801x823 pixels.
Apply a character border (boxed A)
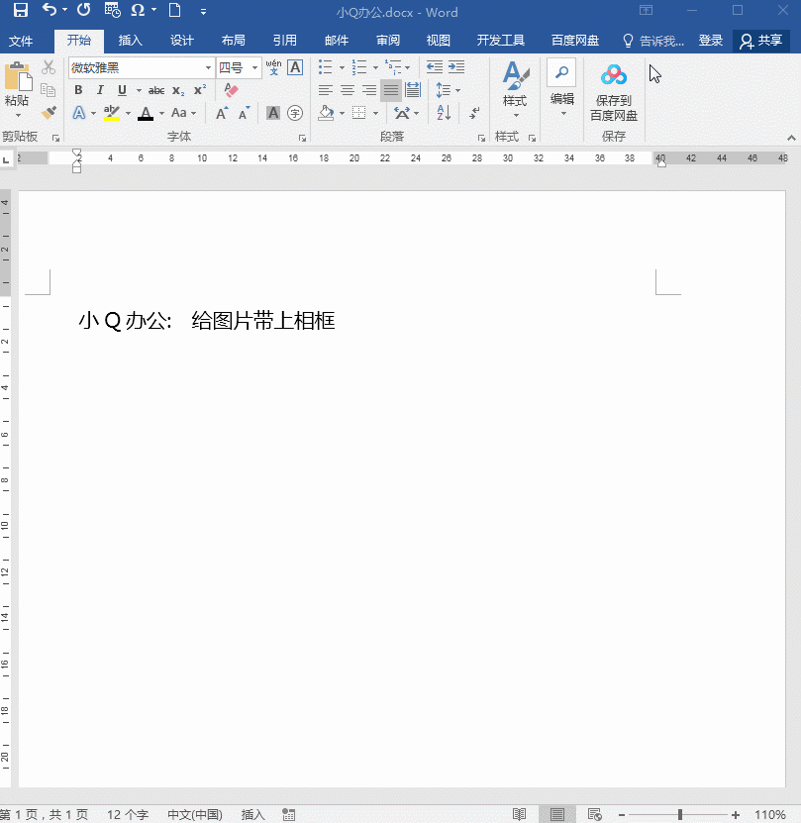(x=295, y=67)
